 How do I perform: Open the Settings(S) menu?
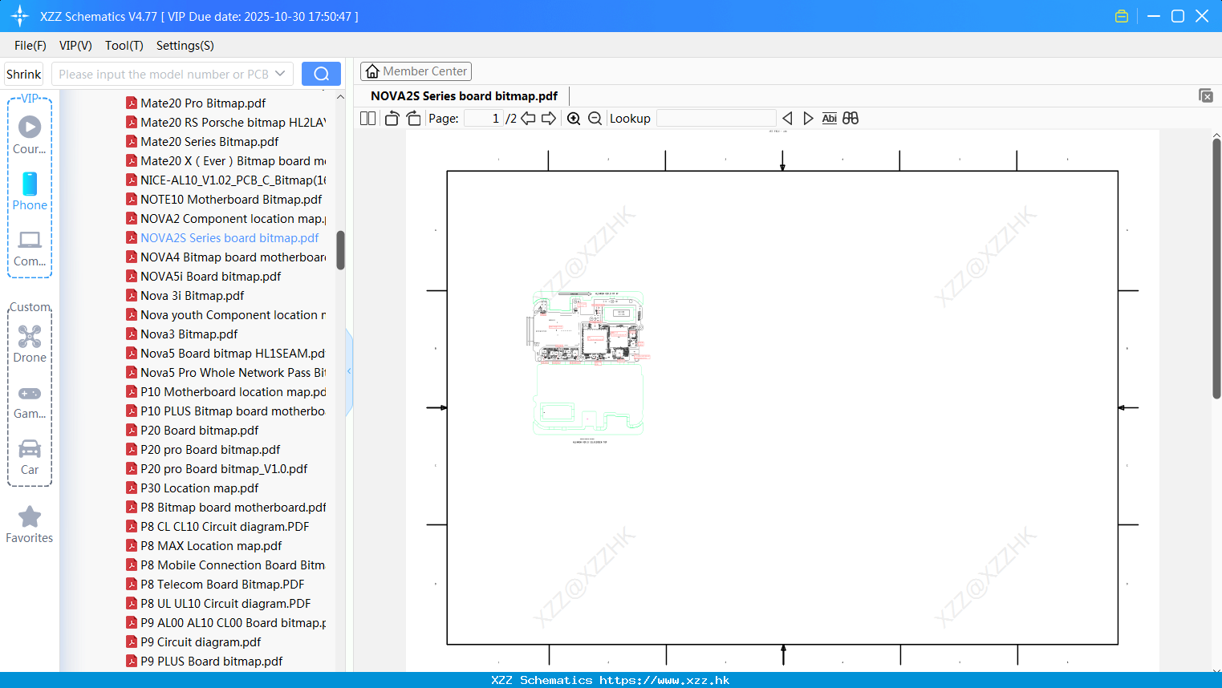185,45
